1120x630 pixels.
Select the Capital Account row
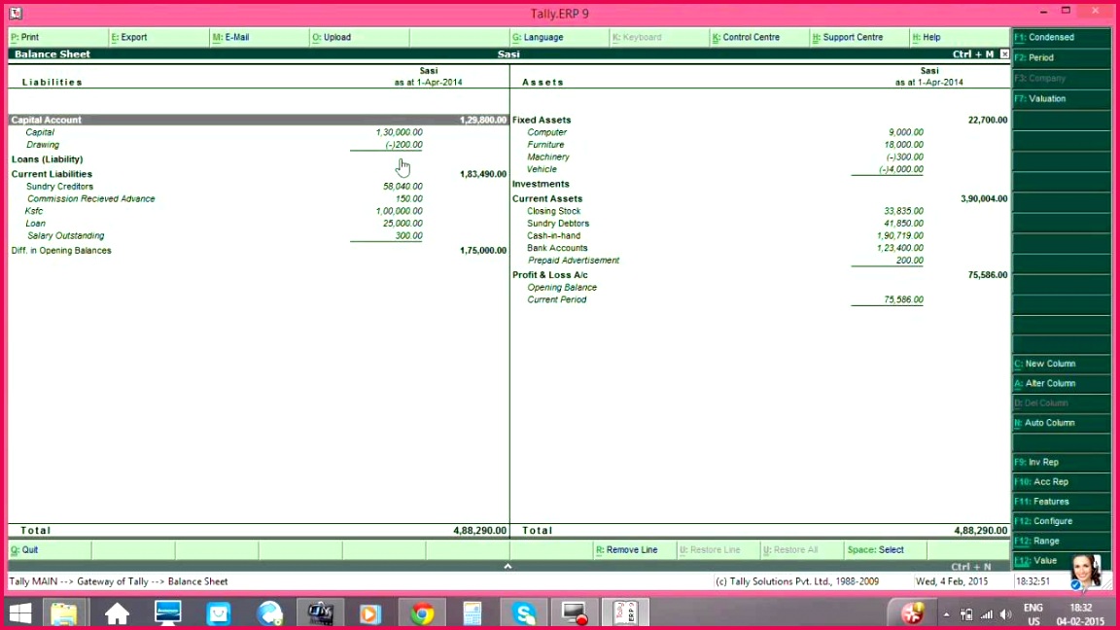[x=47, y=120]
